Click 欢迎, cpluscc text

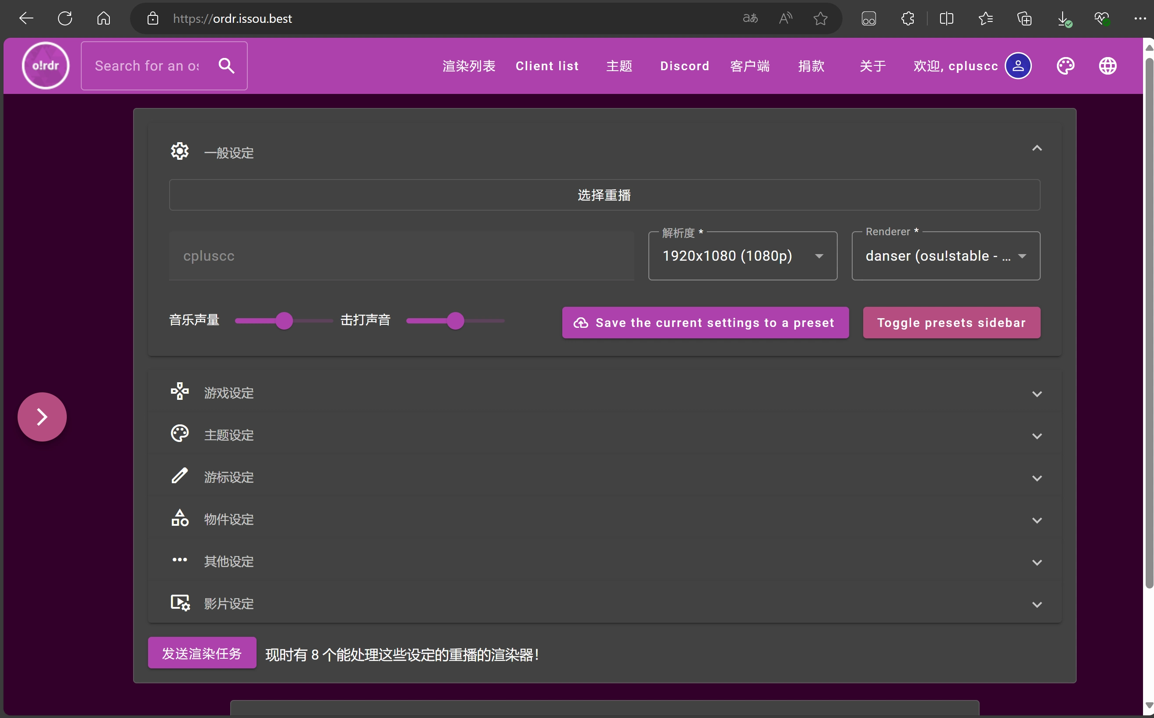pos(955,66)
